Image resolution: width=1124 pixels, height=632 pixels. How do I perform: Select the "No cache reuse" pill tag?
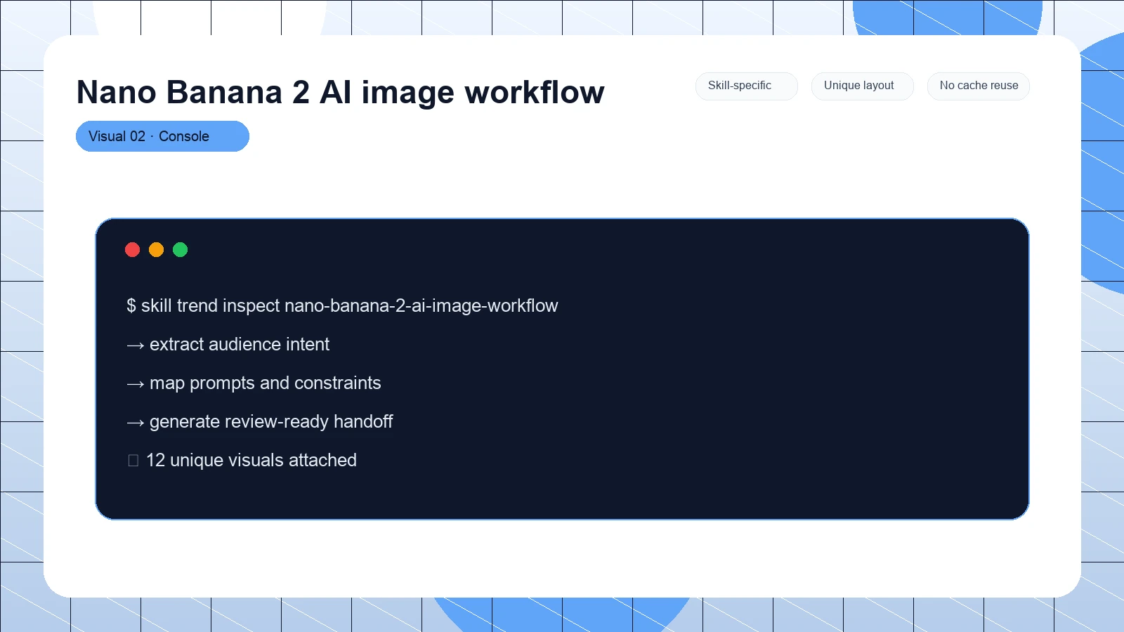[979, 86]
